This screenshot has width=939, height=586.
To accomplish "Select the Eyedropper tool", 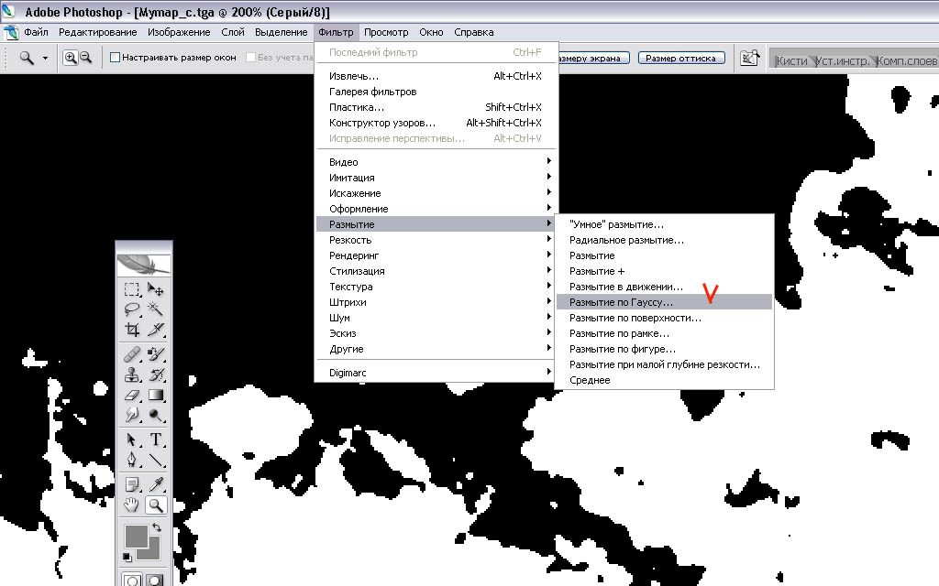I will pyautogui.click(x=156, y=484).
